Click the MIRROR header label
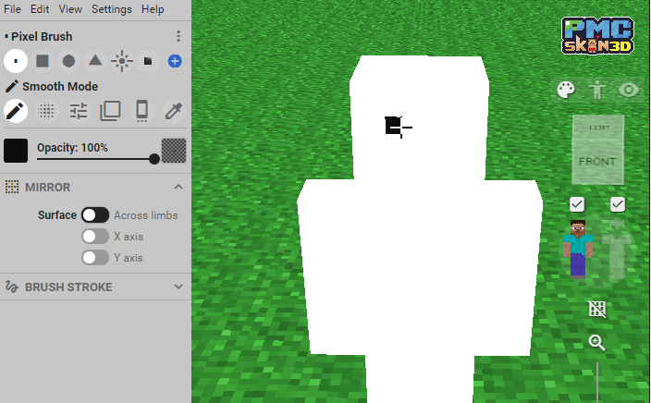The height and width of the screenshot is (403, 651). [48, 188]
